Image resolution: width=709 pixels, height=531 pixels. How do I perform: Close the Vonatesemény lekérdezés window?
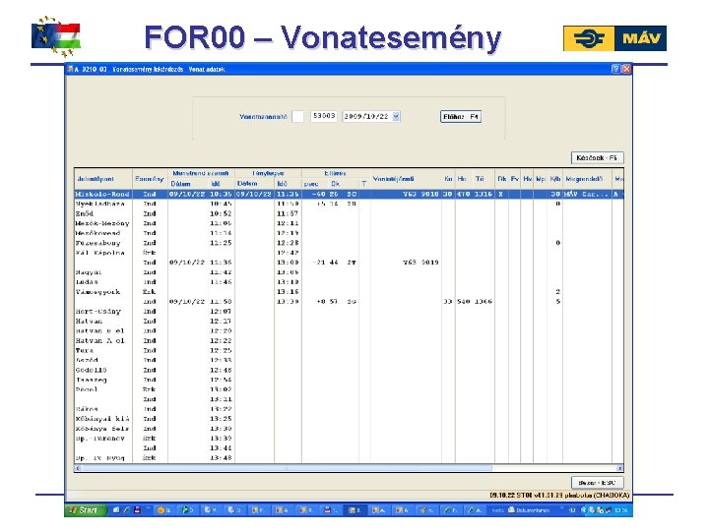click(626, 69)
